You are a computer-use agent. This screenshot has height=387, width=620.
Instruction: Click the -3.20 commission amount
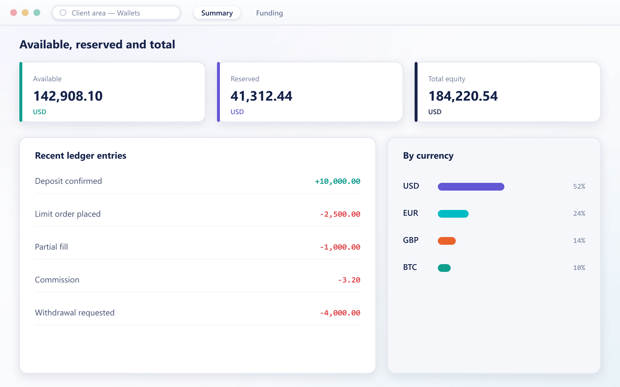(349, 280)
